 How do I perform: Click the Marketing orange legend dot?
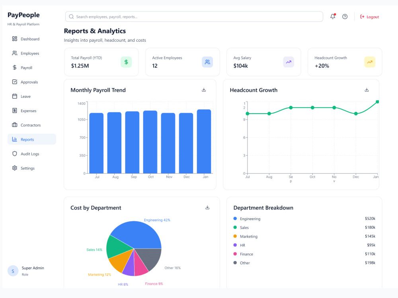tap(235, 236)
